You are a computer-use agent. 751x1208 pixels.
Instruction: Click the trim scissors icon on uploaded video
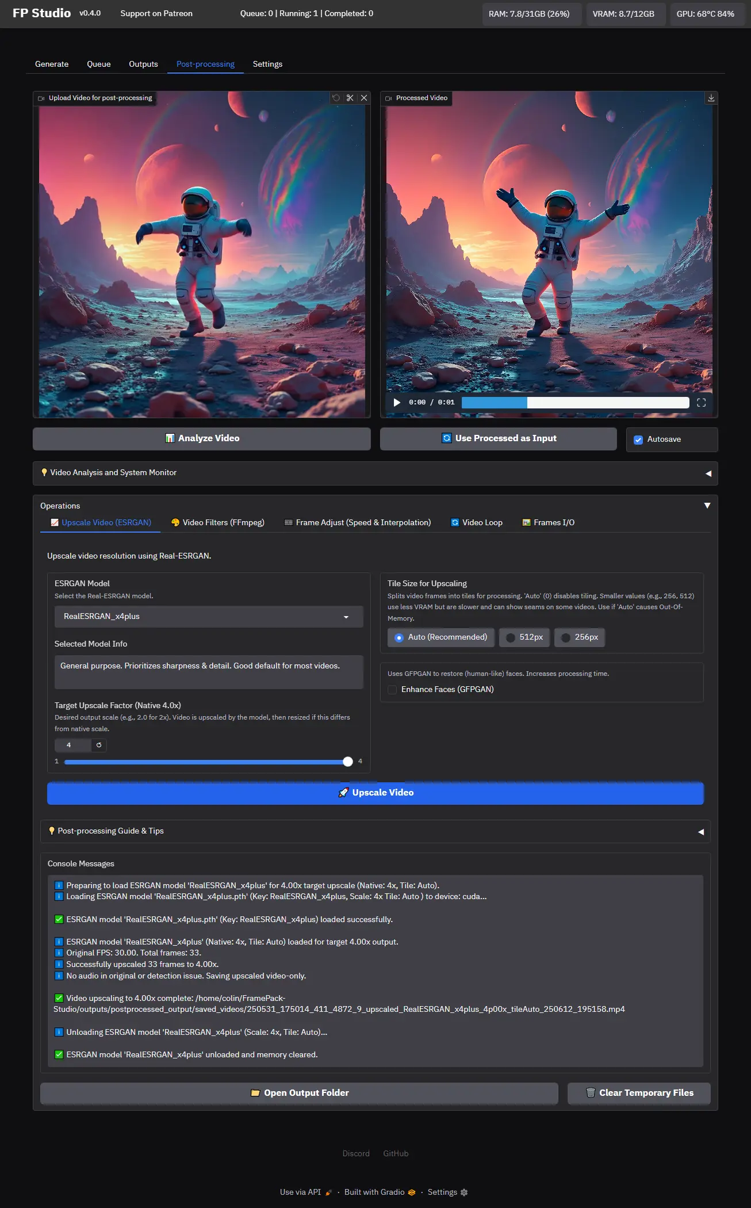click(350, 98)
